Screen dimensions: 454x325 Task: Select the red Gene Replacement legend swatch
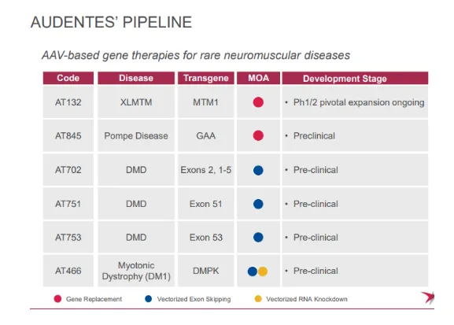point(57,299)
